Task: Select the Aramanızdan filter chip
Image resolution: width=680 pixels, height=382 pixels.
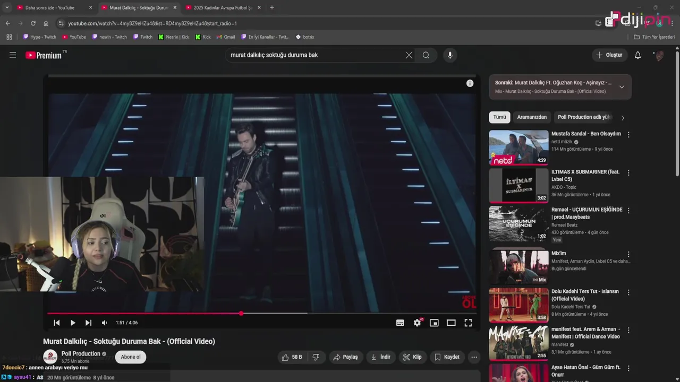Action: [x=532, y=117]
